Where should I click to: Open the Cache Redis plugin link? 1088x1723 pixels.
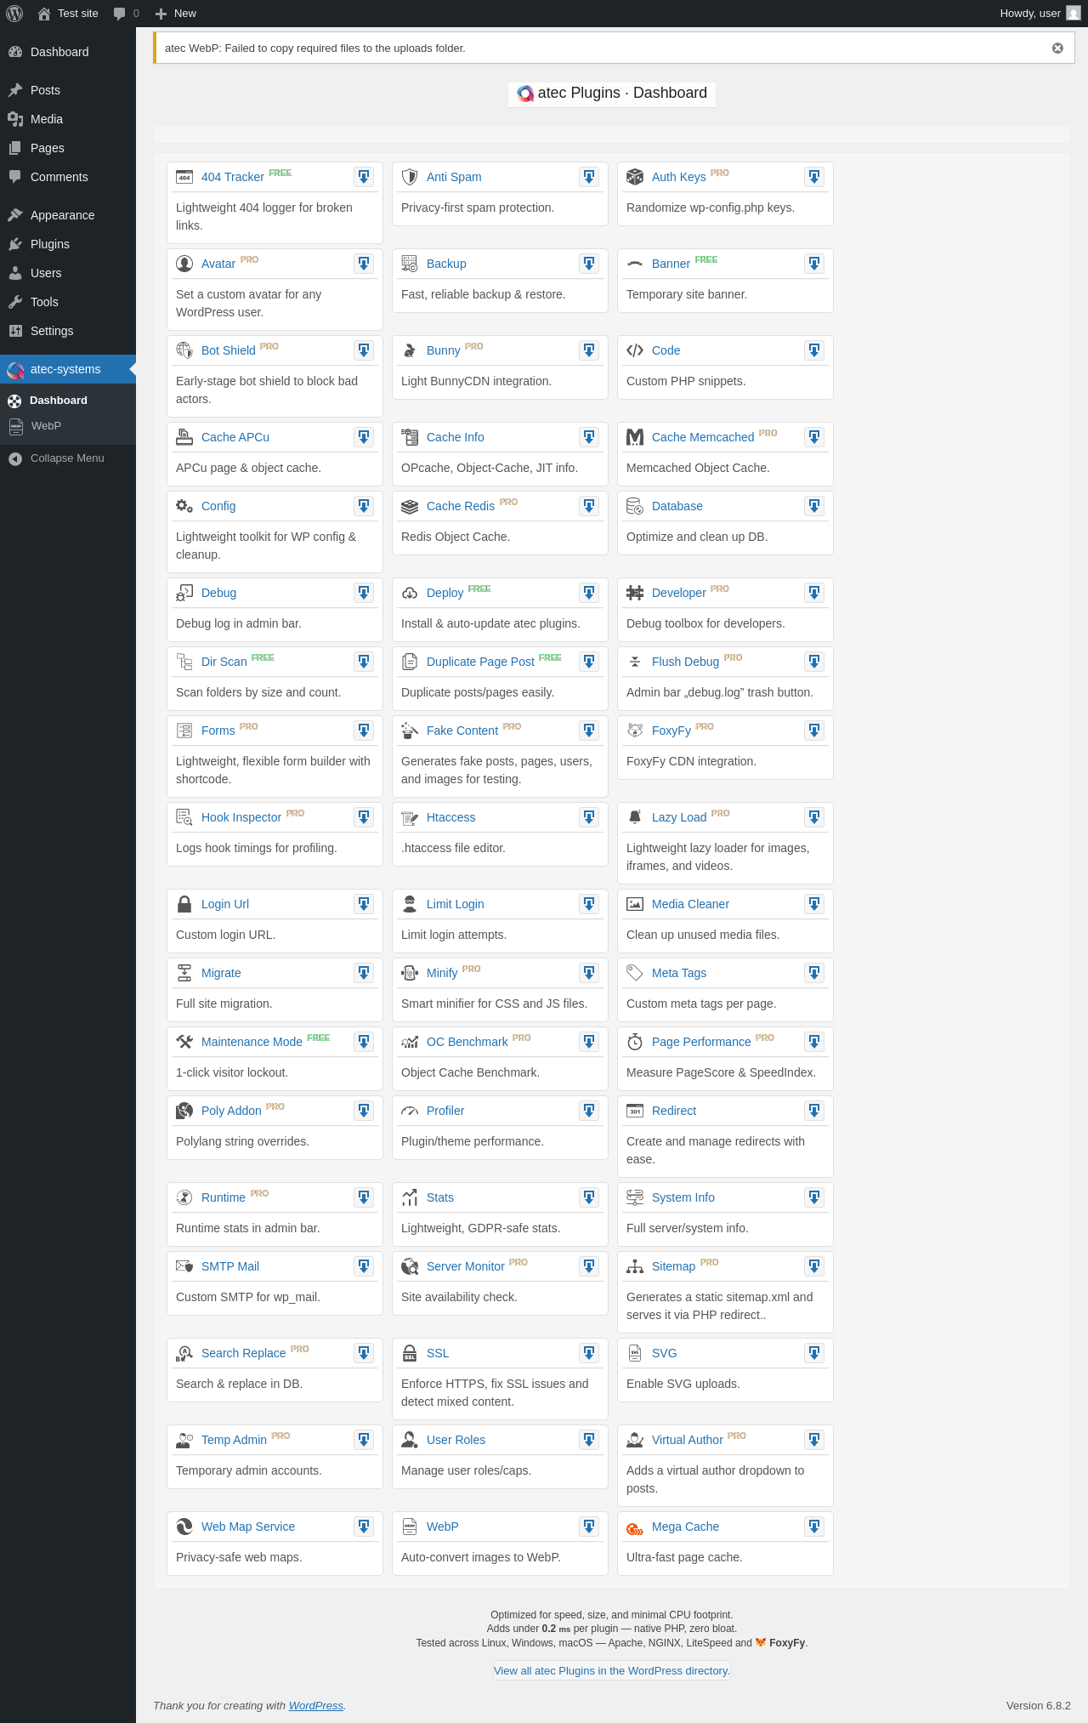pyautogui.click(x=461, y=506)
